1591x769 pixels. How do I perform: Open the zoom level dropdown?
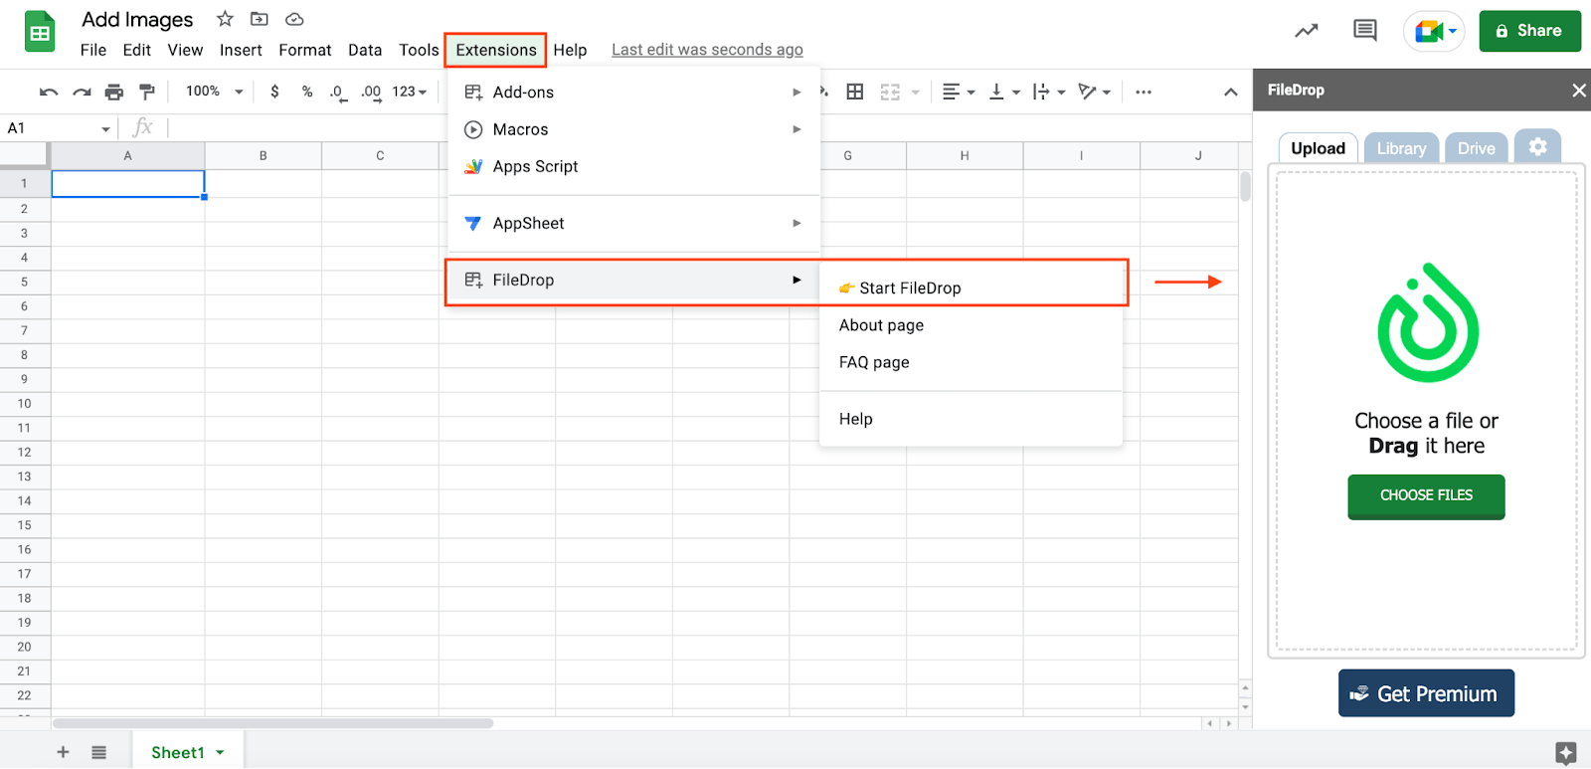215,92
